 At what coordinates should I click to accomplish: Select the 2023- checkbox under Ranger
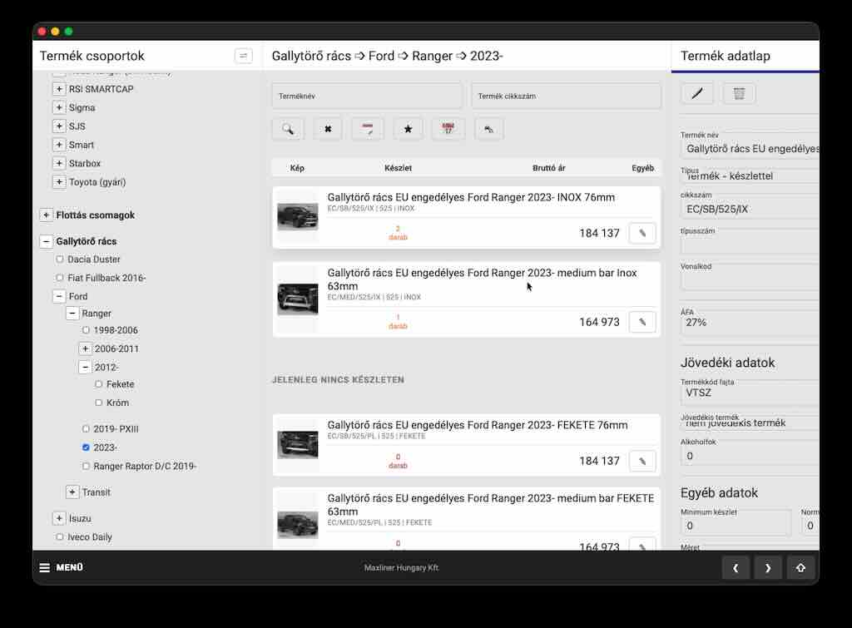tap(86, 448)
